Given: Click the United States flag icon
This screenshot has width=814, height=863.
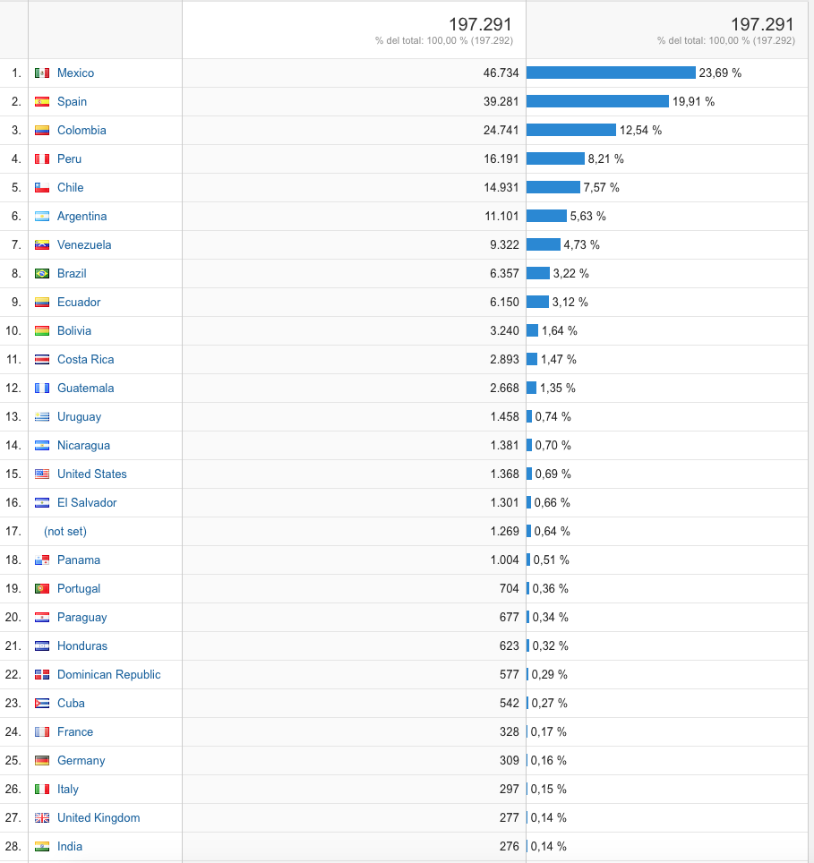Looking at the screenshot, I should click(42, 474).
